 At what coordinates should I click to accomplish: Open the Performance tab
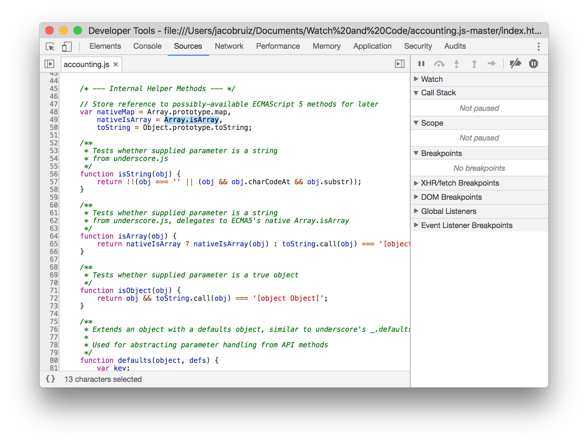278,46
